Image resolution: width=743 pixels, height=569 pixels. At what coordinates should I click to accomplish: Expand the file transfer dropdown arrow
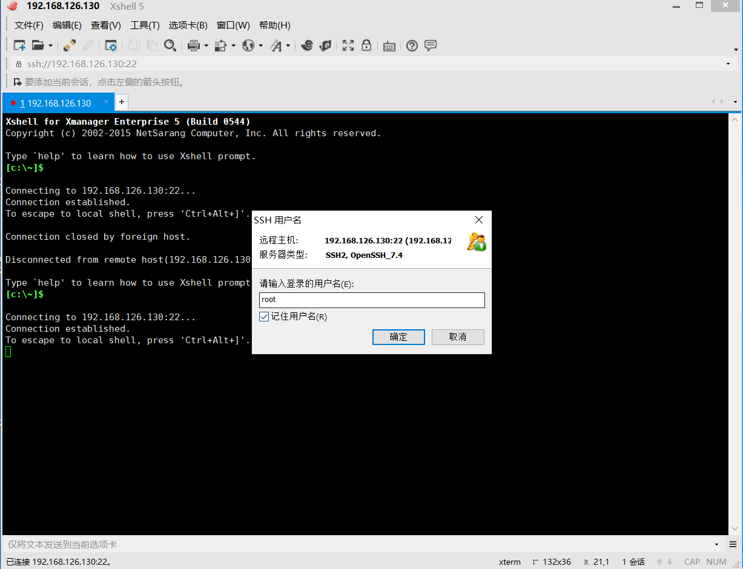coord(233,45)
